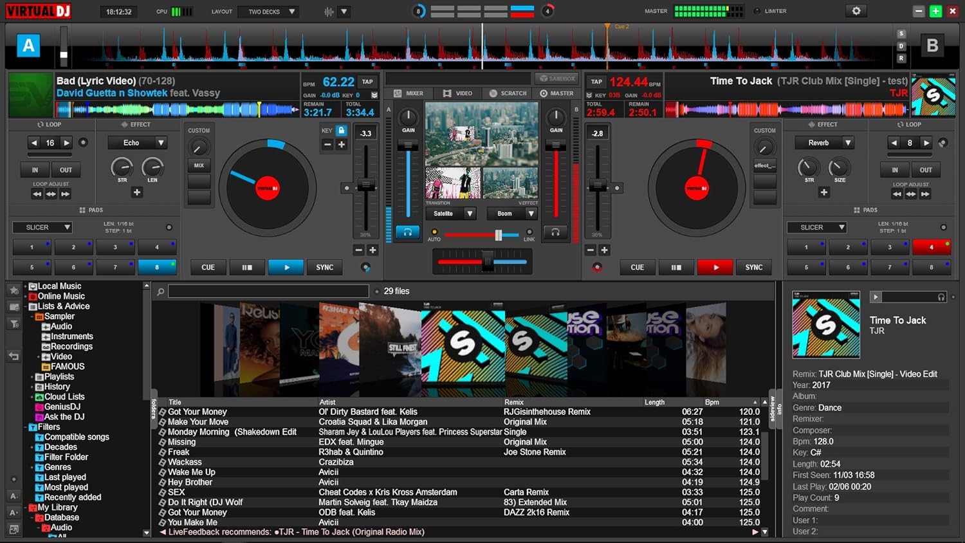Open the settings gear icon
Screen dimensions: 965x543
pyautogui.click(x=856, y=11)
